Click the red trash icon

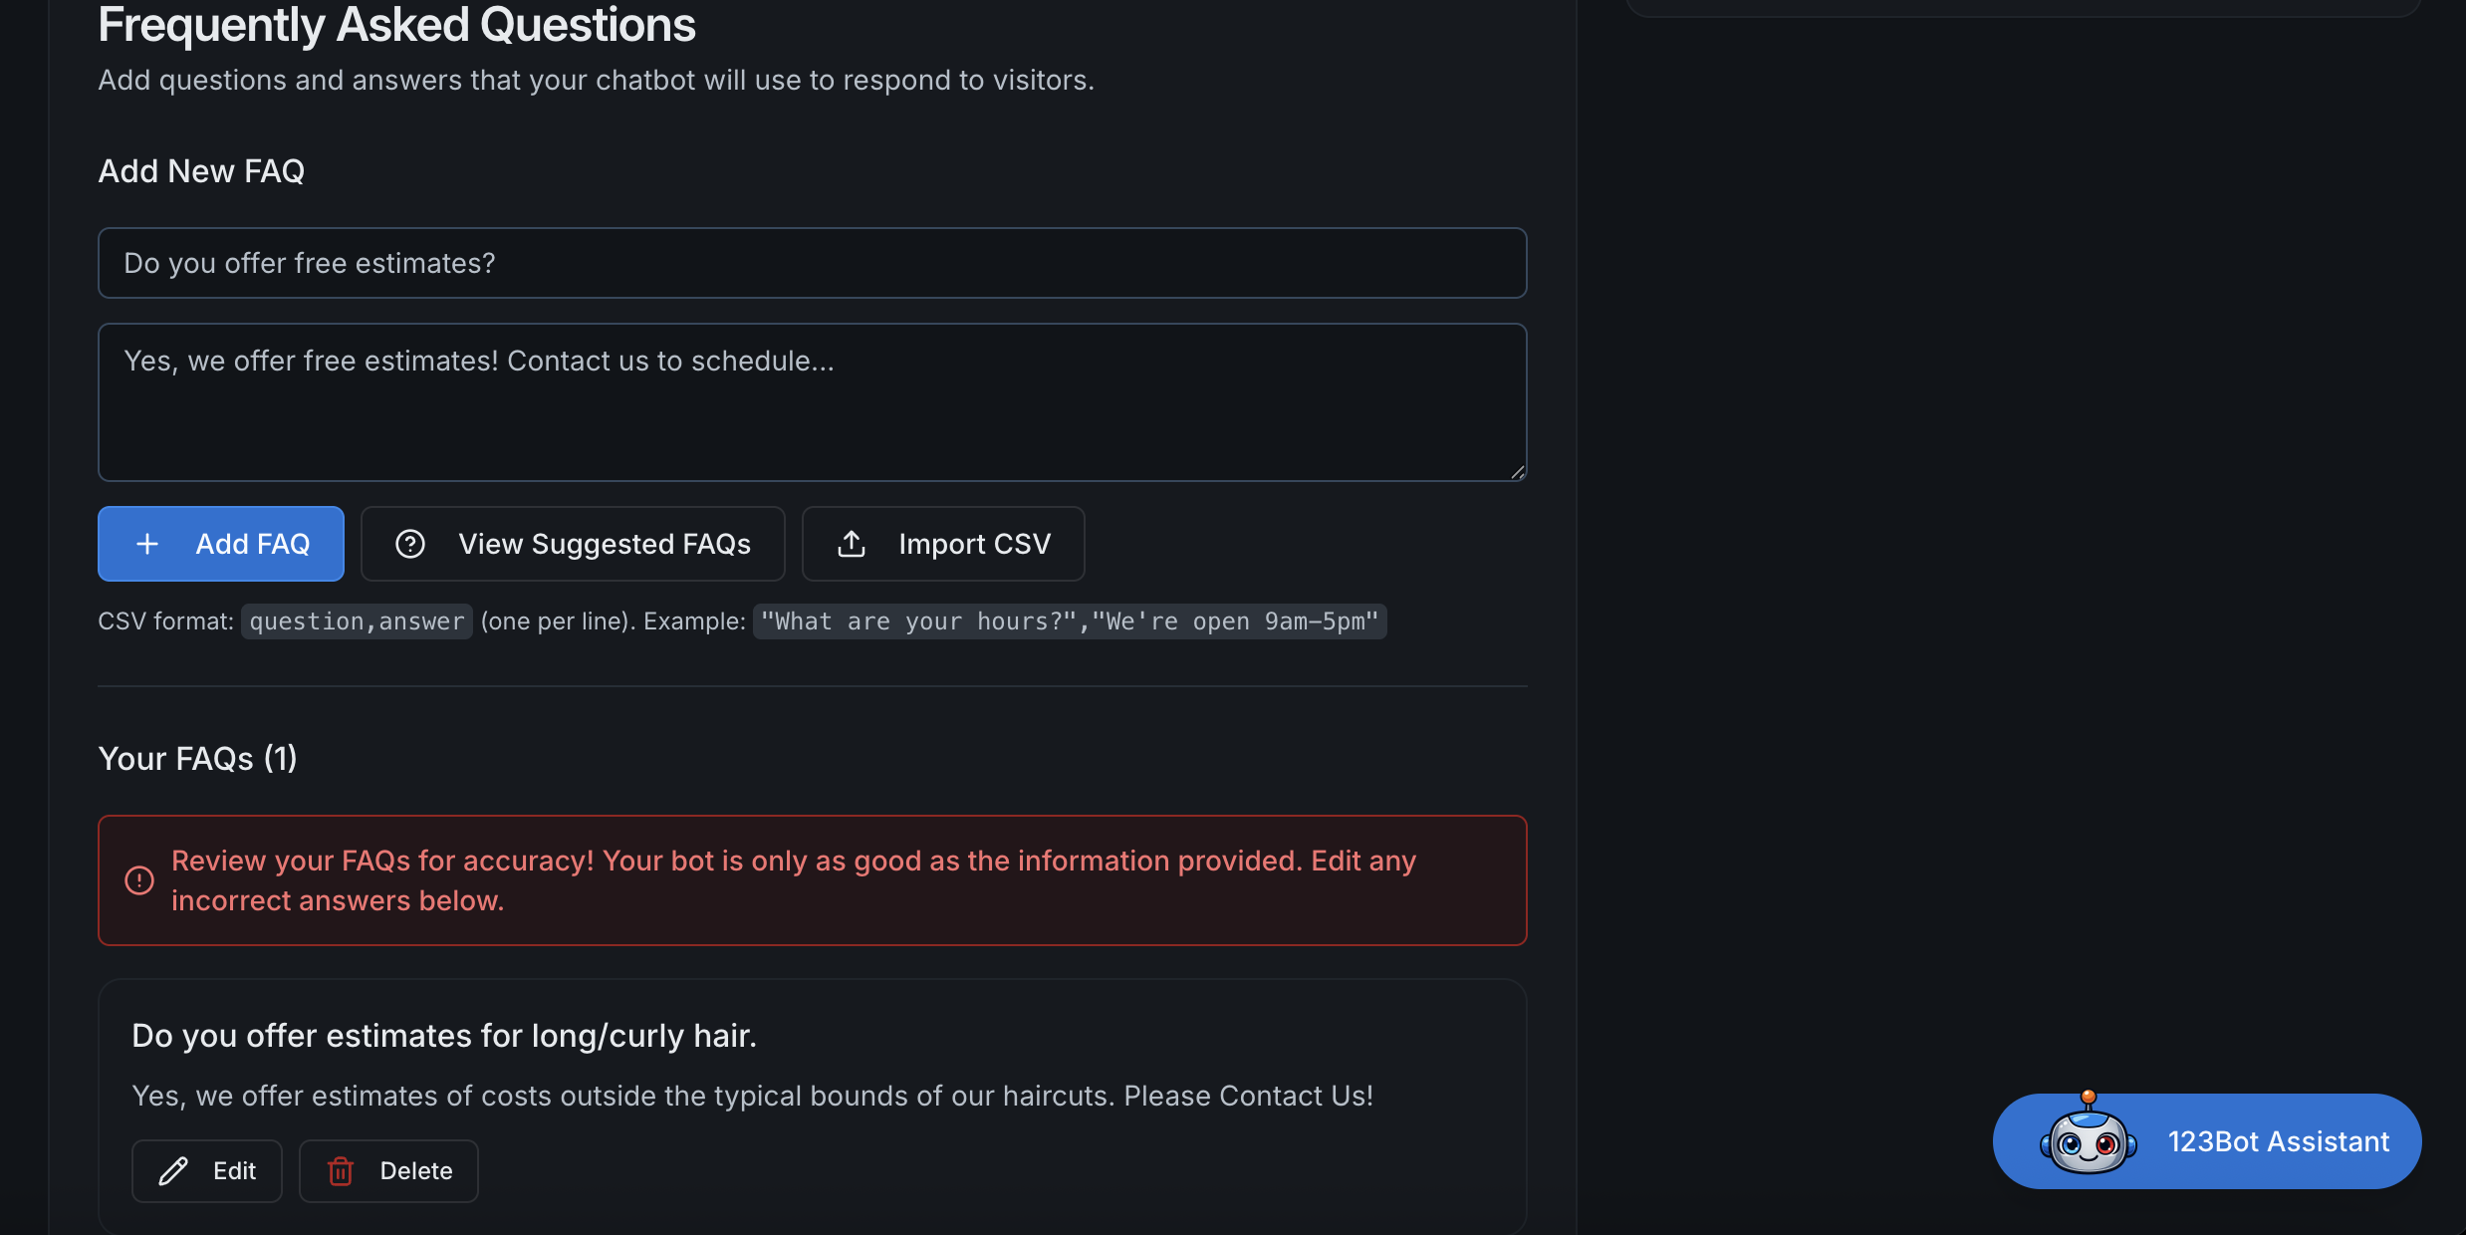click(x=341, y=1171)
